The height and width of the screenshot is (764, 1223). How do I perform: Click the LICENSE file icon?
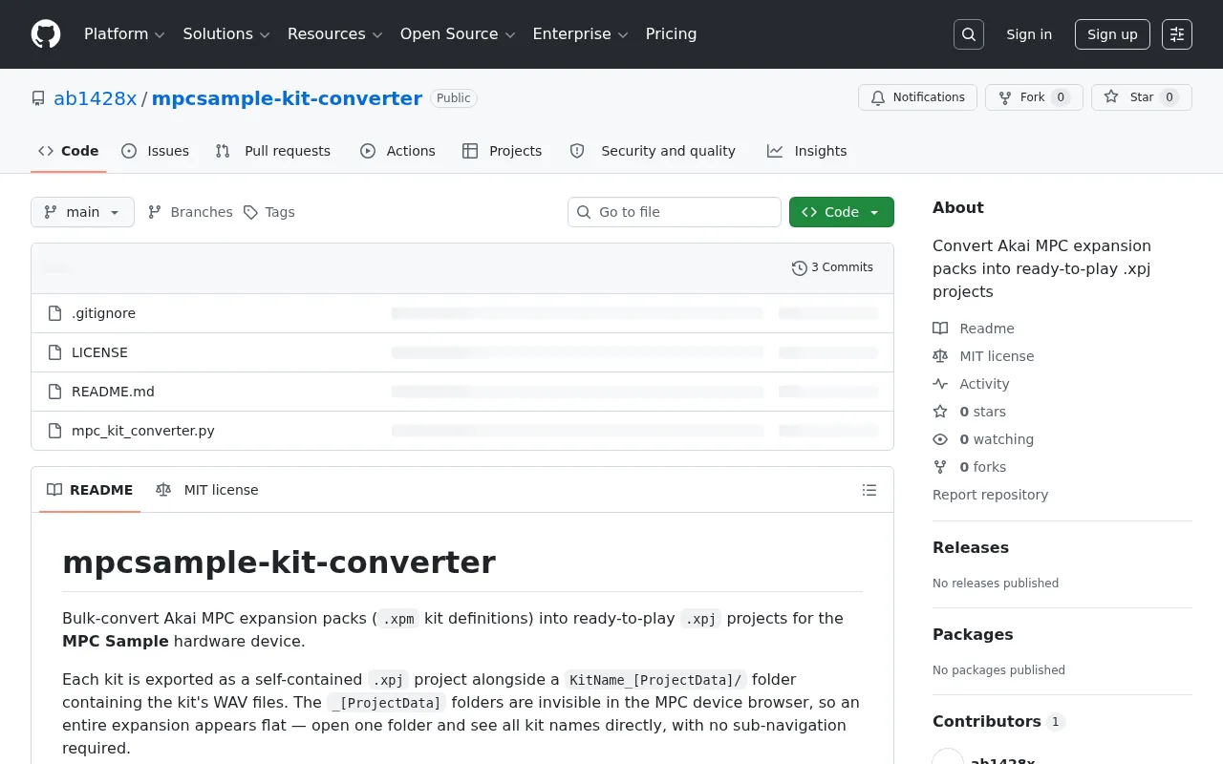(55, 352)
